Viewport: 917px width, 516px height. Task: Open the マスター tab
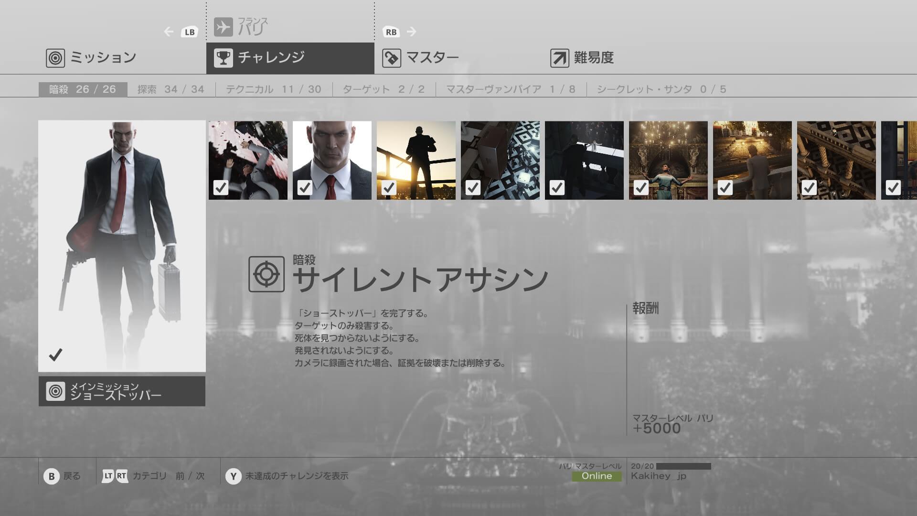click(458, 58)
